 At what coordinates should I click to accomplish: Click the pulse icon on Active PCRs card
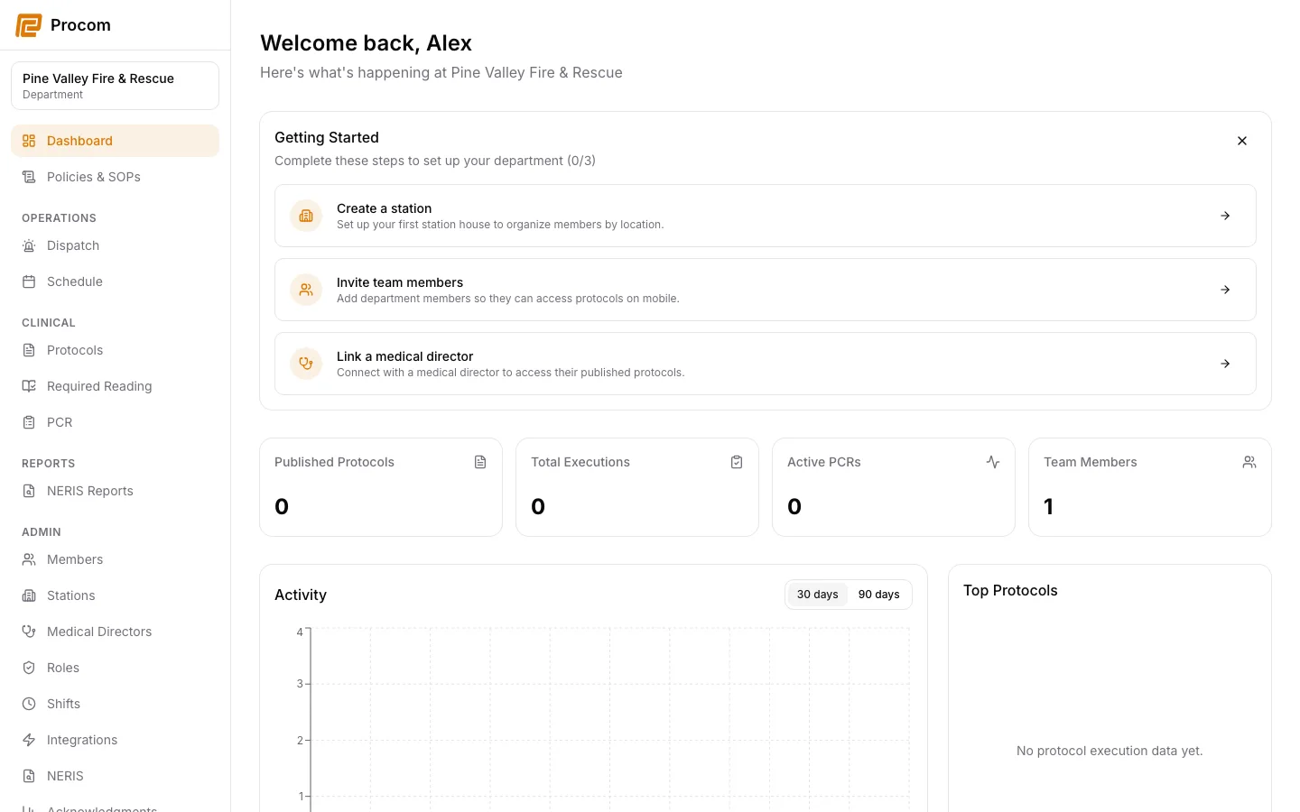(993, 462)
